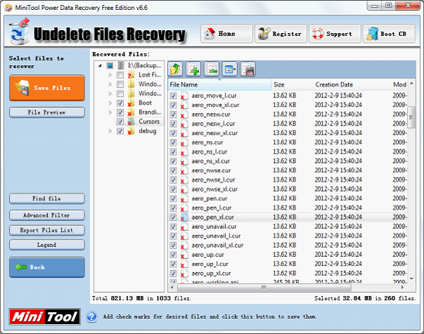Open the Home page button
Viewport: 424px width, 334px height.
tap(226, 34)
